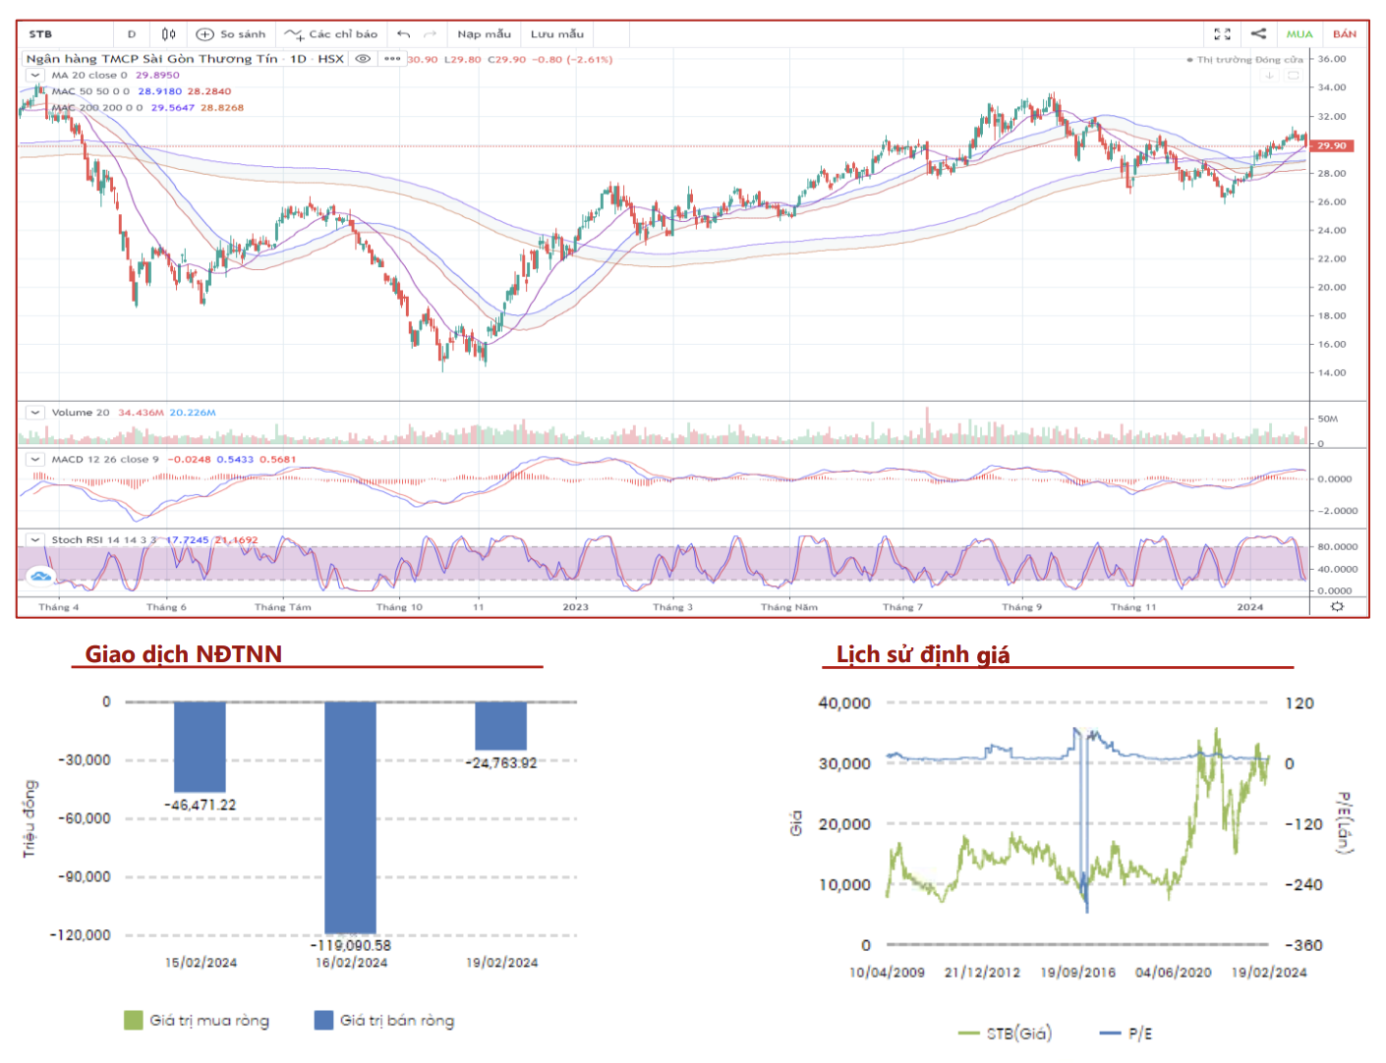Image resolution: width=1386 pixels, height=1063 pixels.
Task: Click the 80.0000 Stoch RSI axis label
Action: tap(1337, 547)
